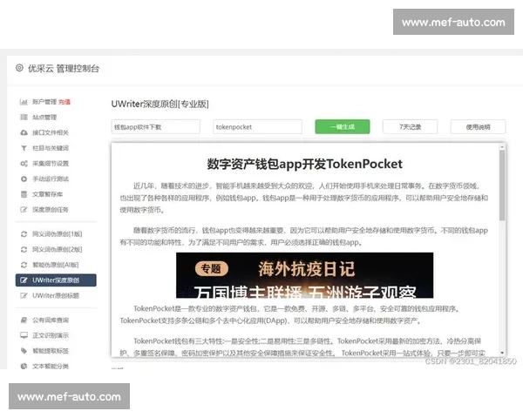Open the 7天记录 history button
The image size is (523, 418).
point(410,126)
